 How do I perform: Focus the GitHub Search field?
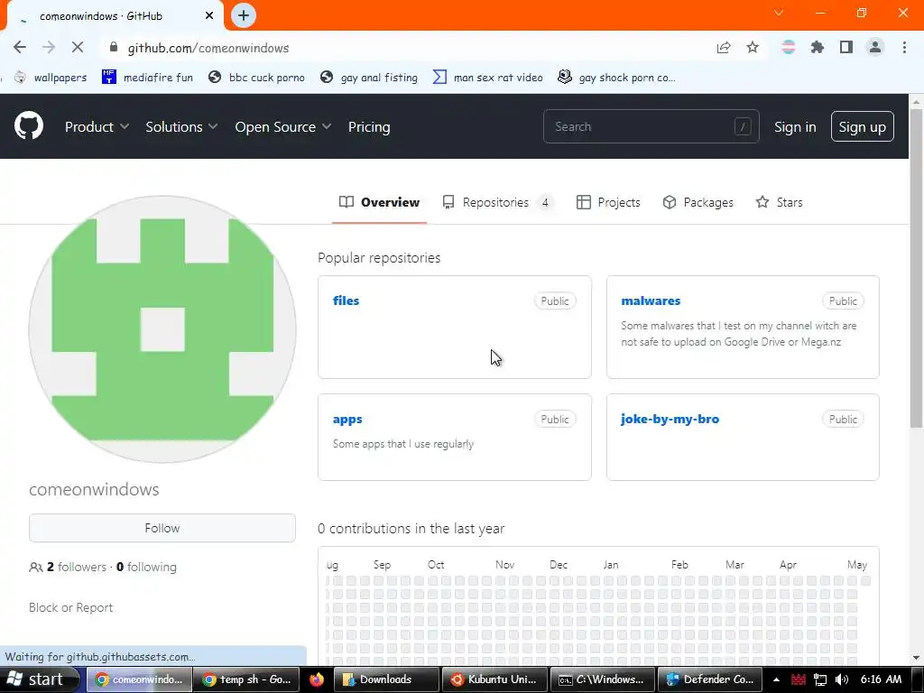coord(651,126)
